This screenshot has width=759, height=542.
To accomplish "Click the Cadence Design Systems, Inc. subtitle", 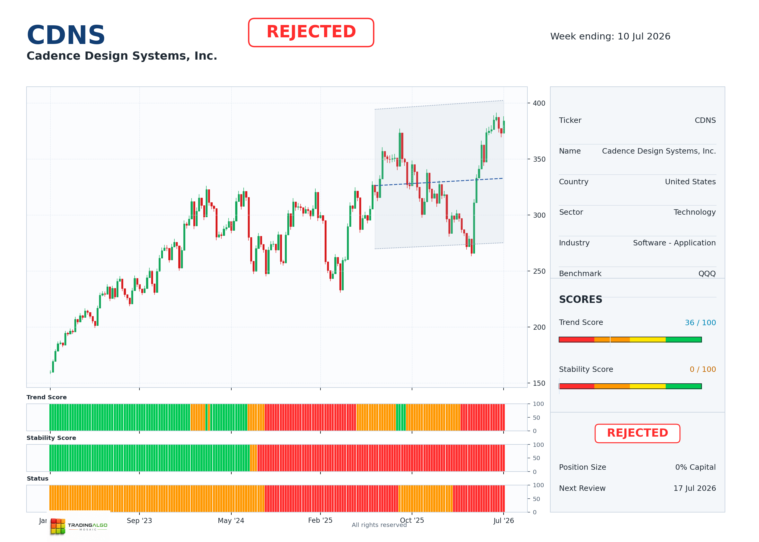I will click(122, 56).
